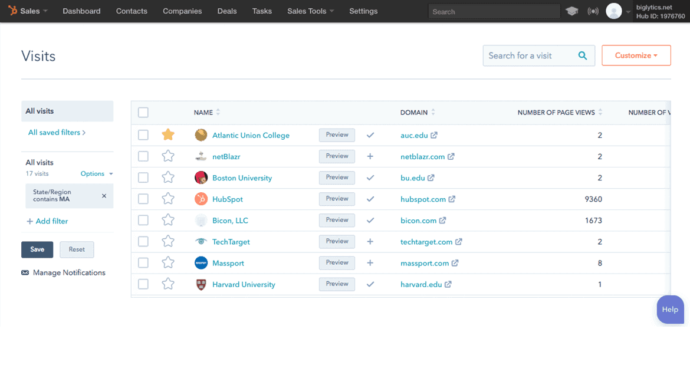690x388 pixels.
Task: Star the Boston University row
Action: (x=168, y=177)
